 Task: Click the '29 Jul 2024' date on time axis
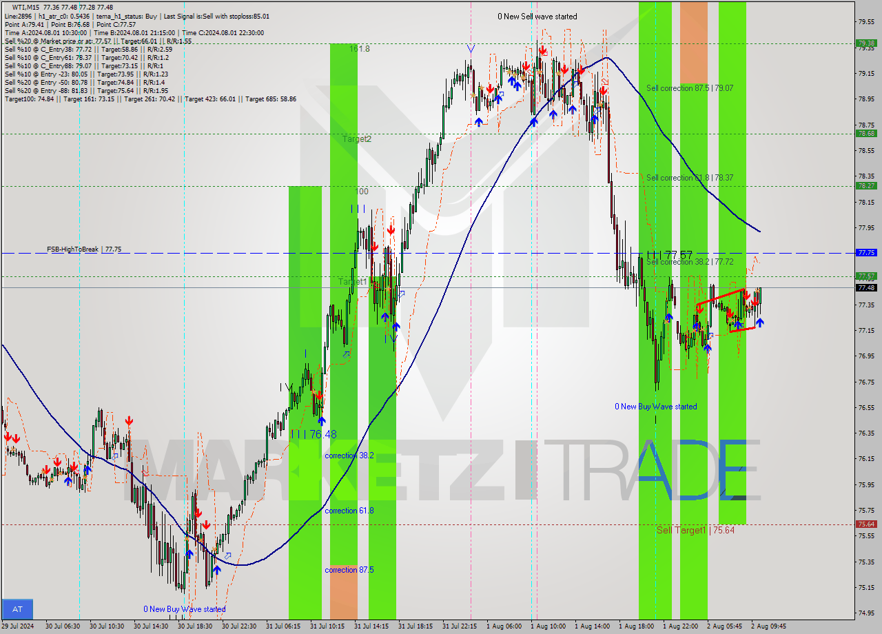coord(18,626)
